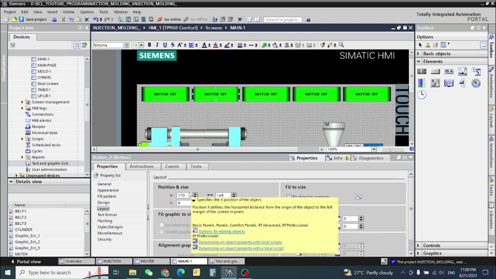Click Save project button

[x=33, y=19]
